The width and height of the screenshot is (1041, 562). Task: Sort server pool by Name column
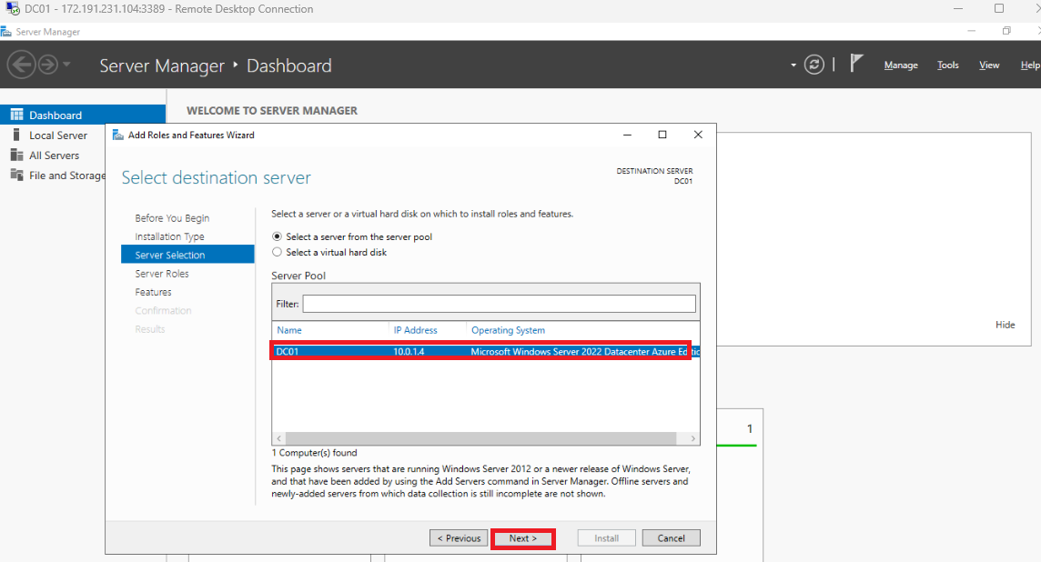tap(288, 330)
